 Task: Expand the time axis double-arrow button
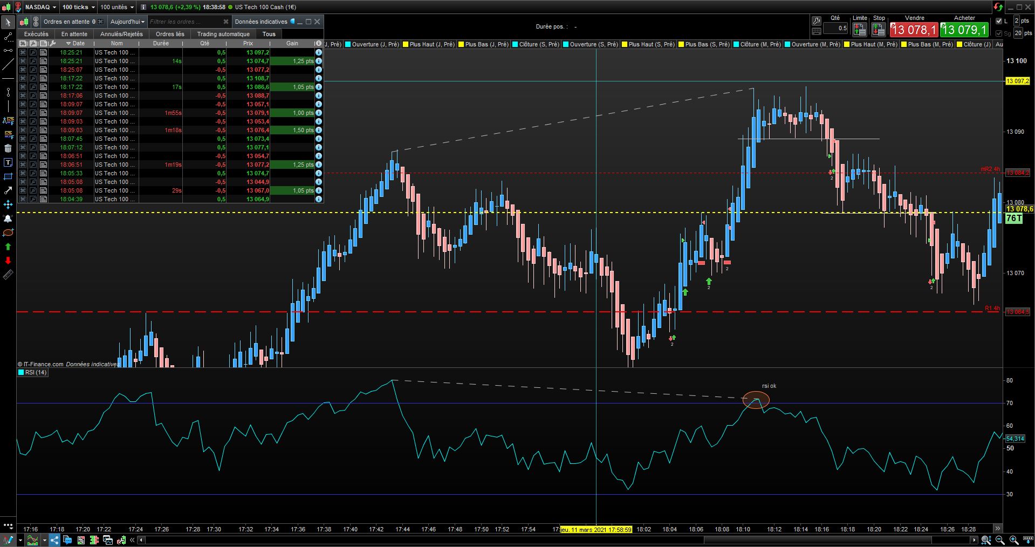(997, 529)
